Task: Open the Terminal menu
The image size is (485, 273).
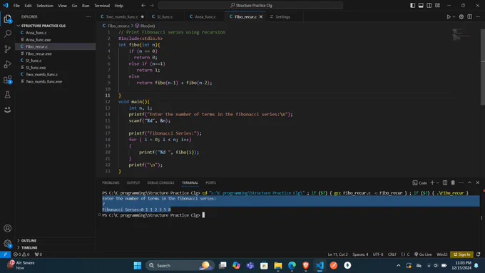Action: 102,6
